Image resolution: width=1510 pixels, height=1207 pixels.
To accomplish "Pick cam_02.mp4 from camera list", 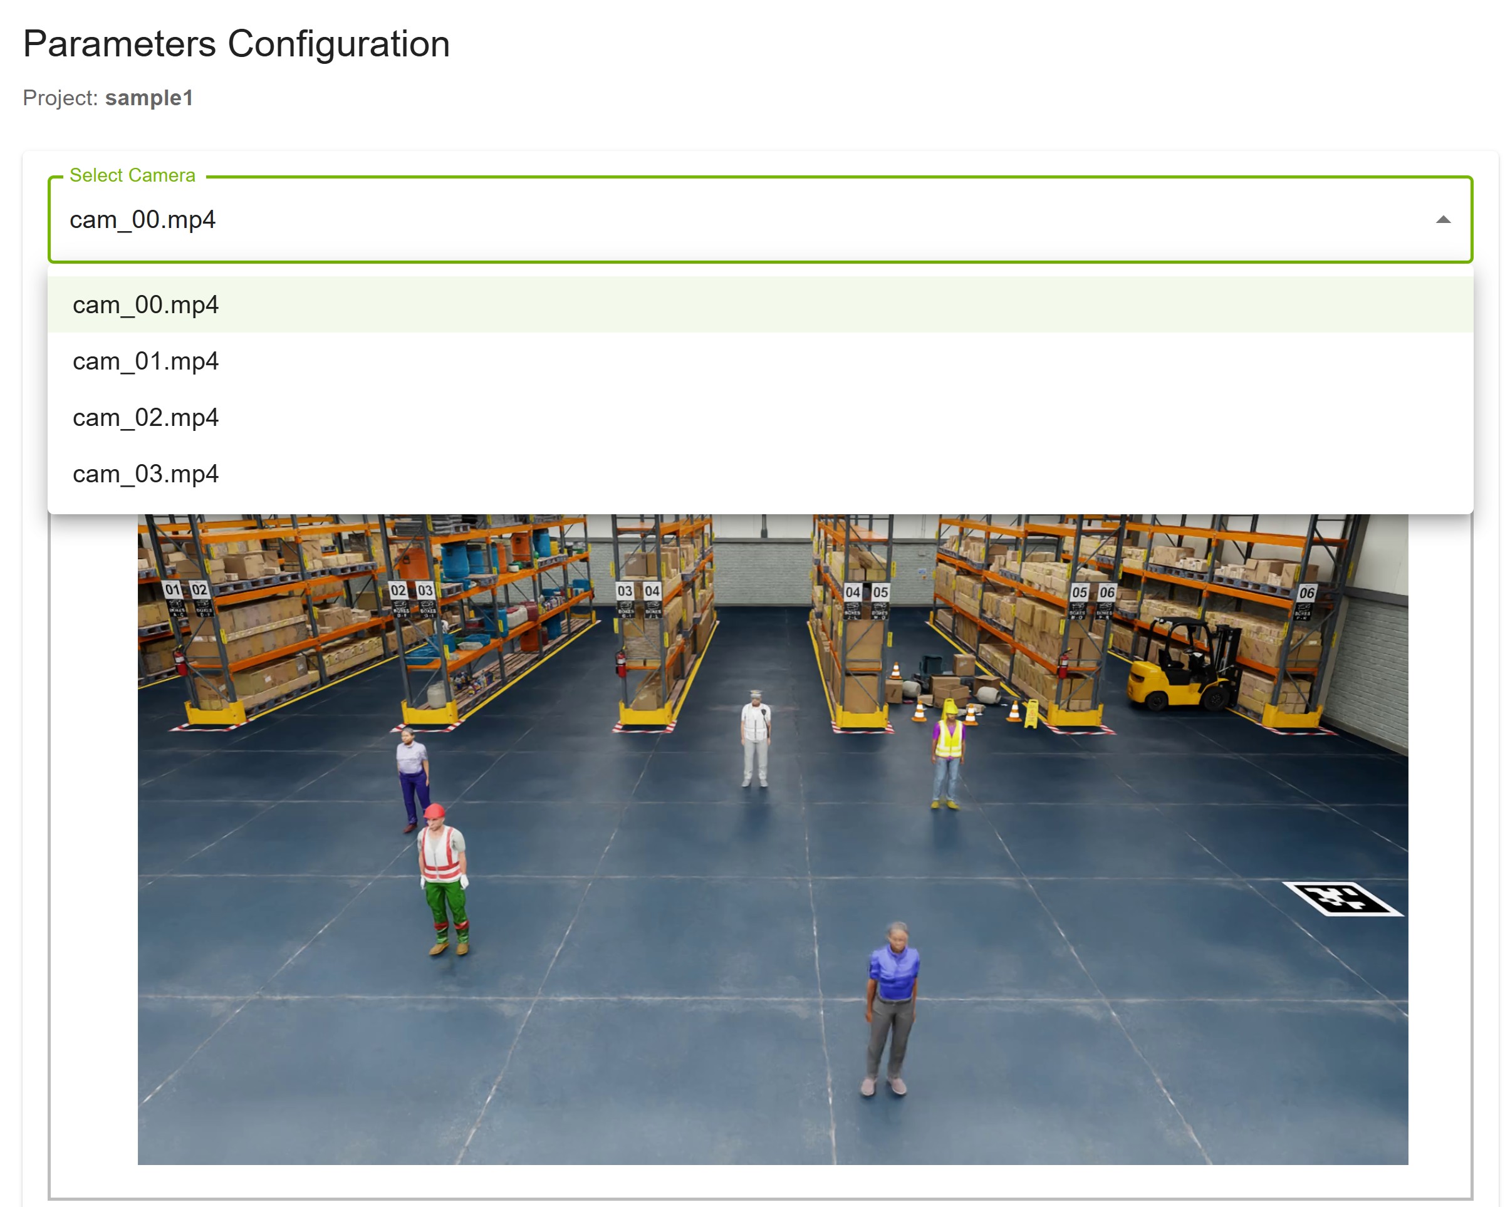I will pos(146,418).
